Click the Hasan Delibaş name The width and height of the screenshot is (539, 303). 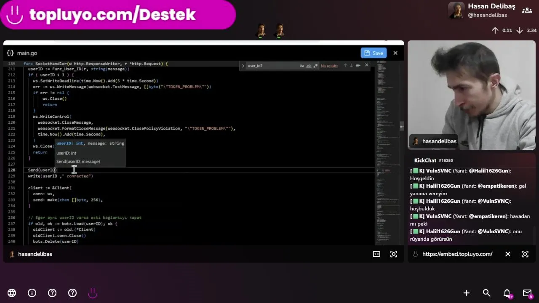(491, 6)
